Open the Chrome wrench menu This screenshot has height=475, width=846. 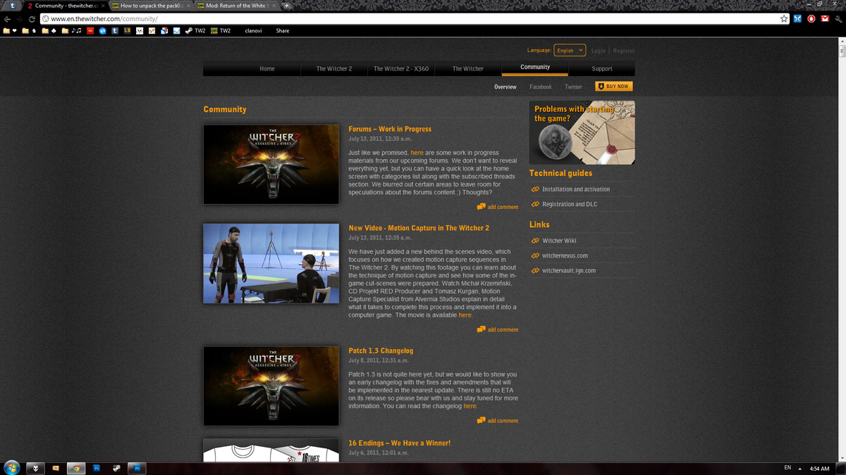[x=838, y=19]
